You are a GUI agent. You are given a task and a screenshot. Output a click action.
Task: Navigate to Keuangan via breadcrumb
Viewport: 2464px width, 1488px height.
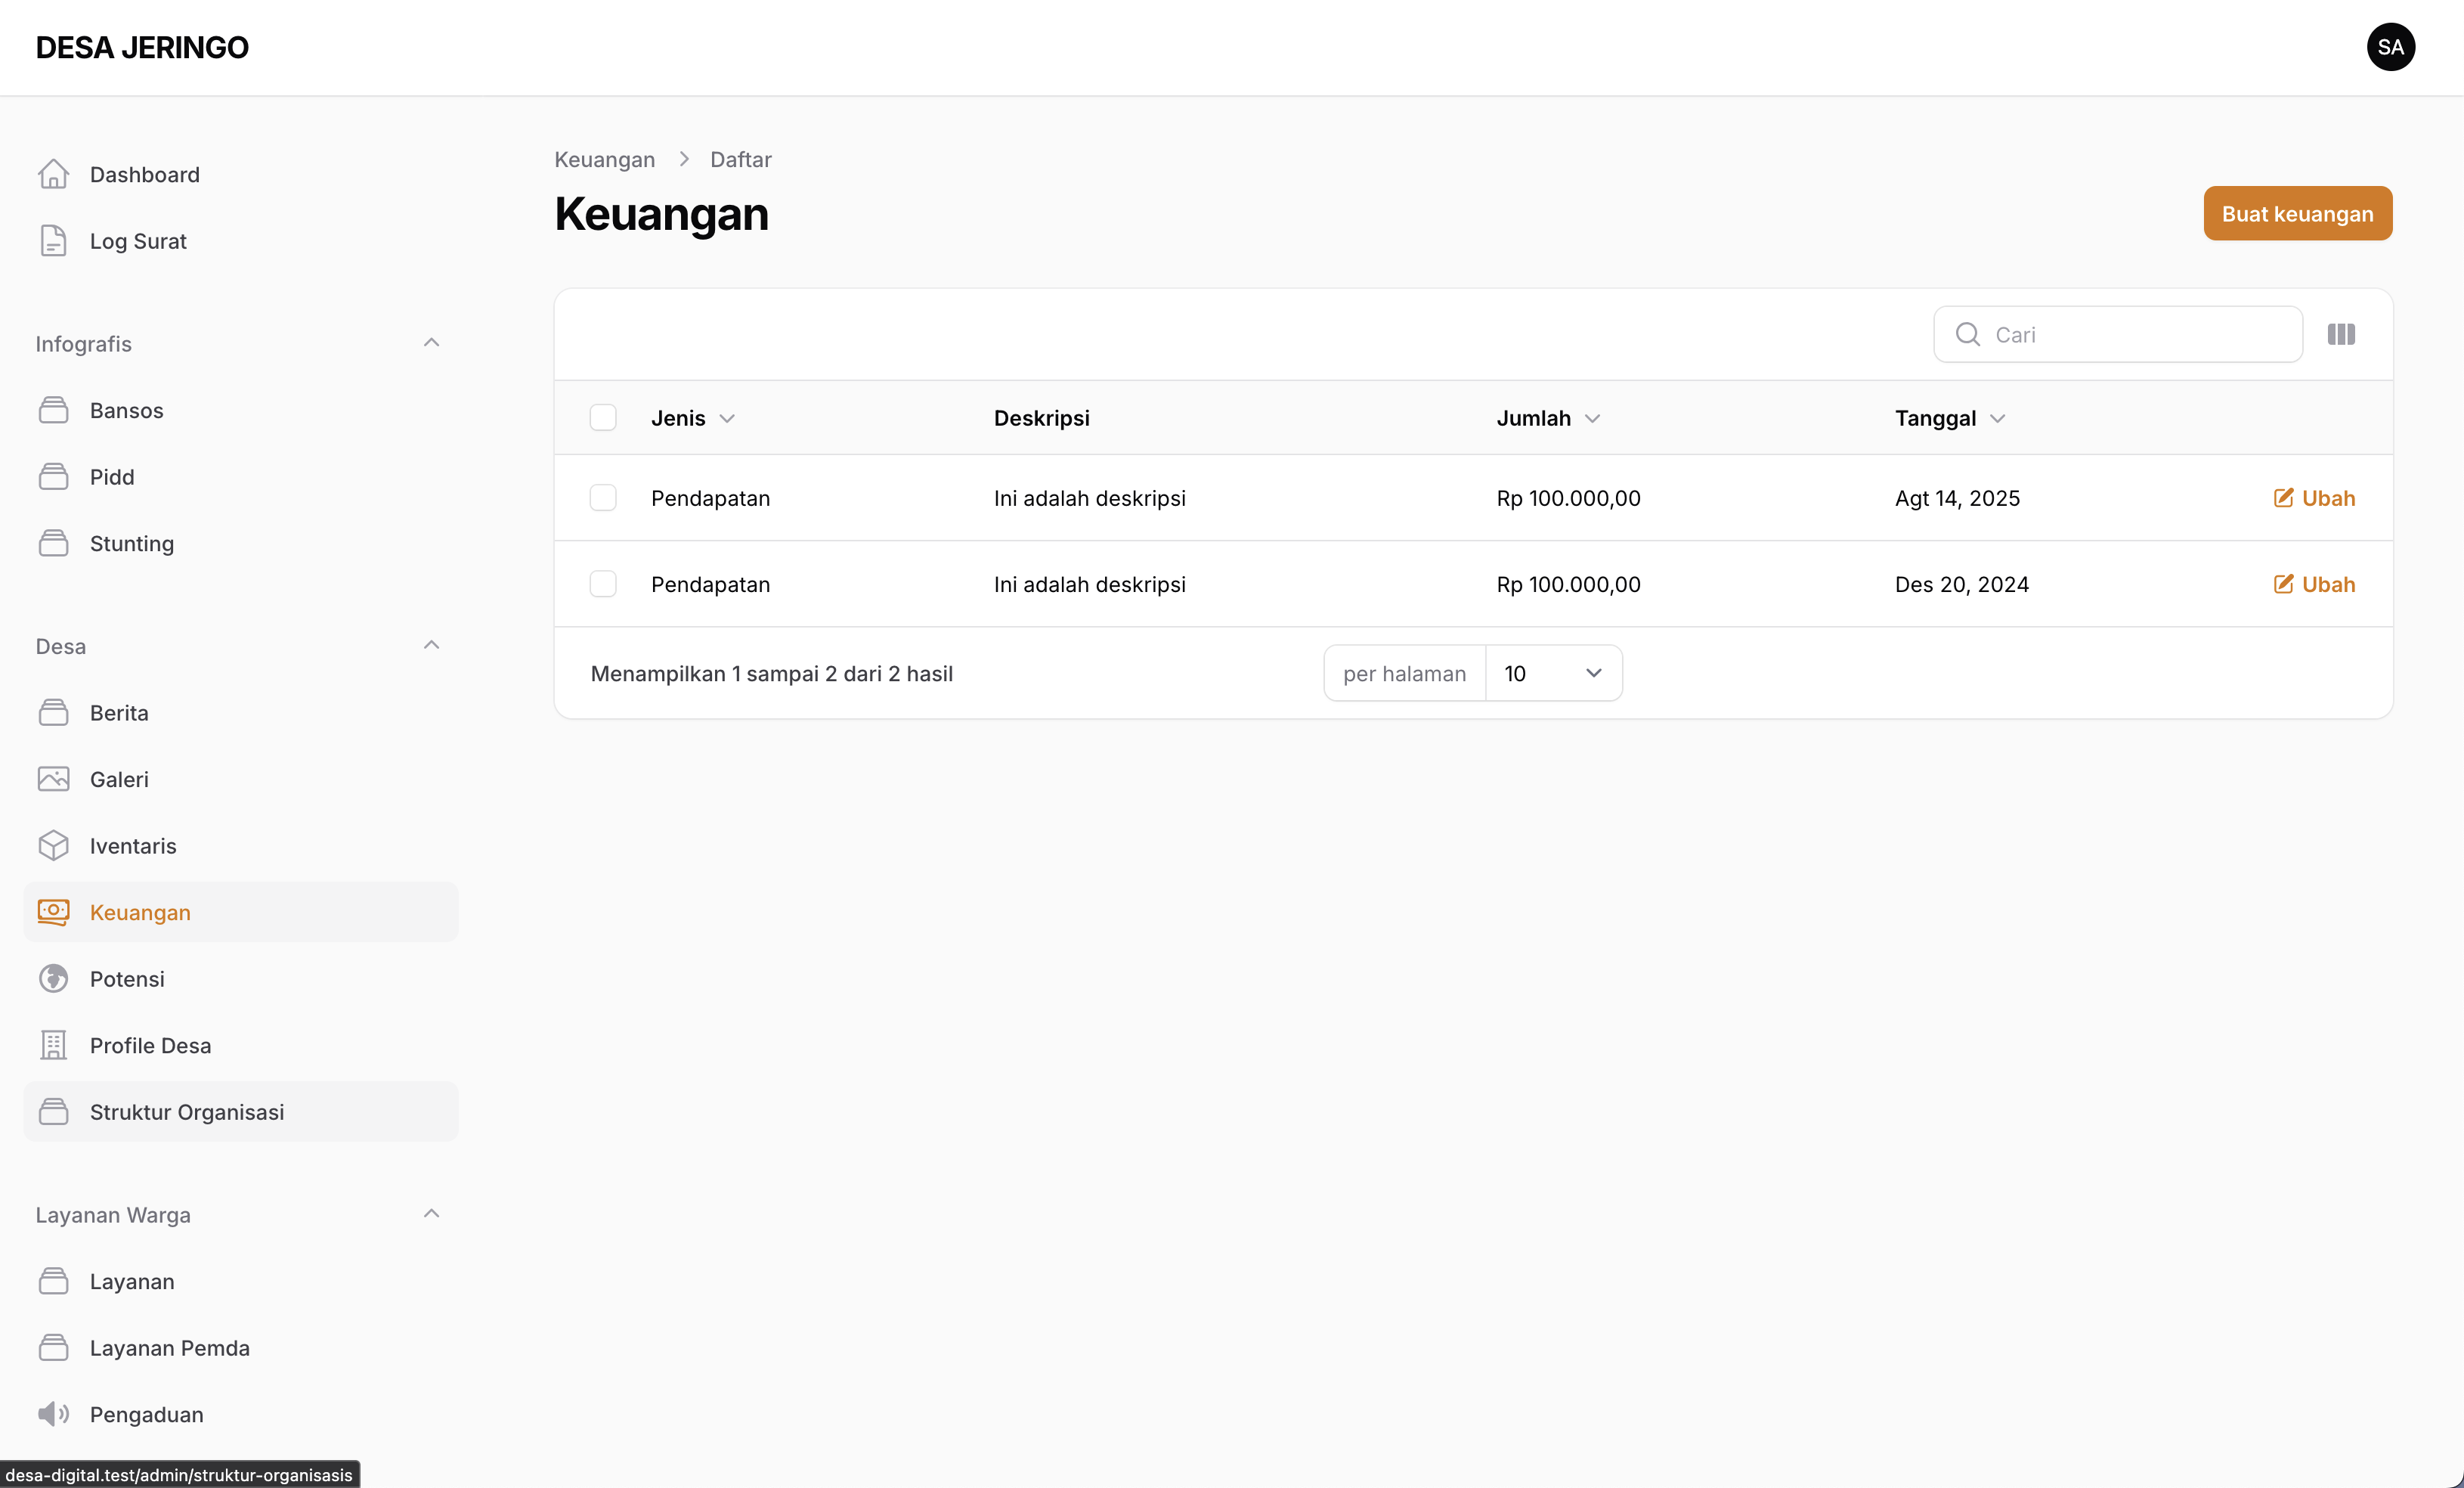[604, 159]
